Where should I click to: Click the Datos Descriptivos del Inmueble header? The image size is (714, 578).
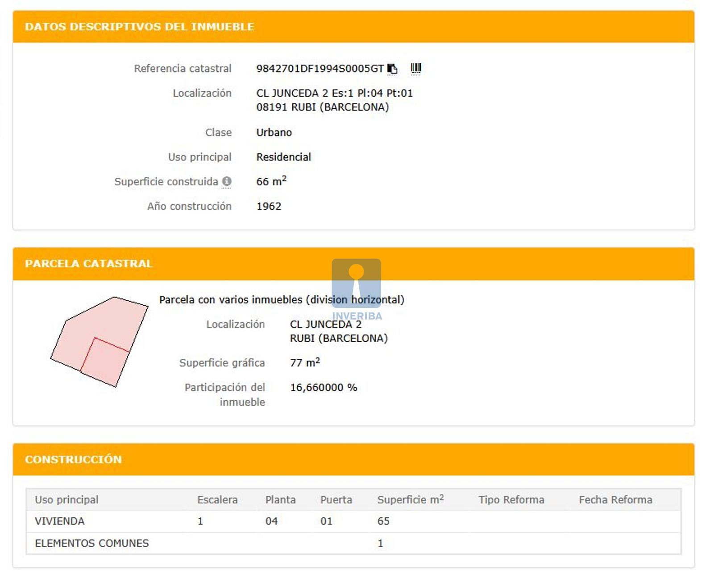click(139, 27)
